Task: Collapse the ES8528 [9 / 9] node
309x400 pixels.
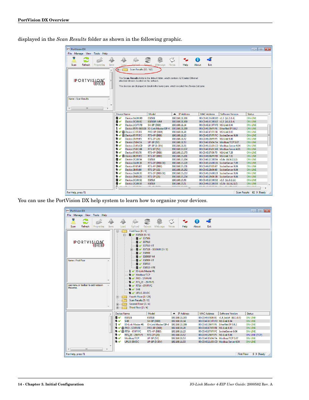Action: click(124, 235)
